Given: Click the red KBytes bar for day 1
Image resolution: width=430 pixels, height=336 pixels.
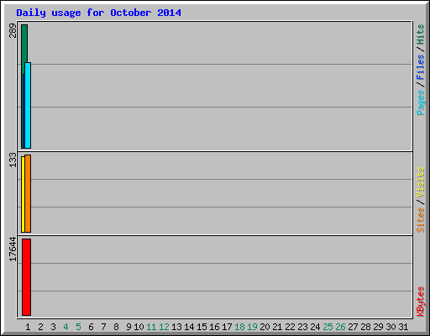Looking at the screenshot, I should 26,277.
